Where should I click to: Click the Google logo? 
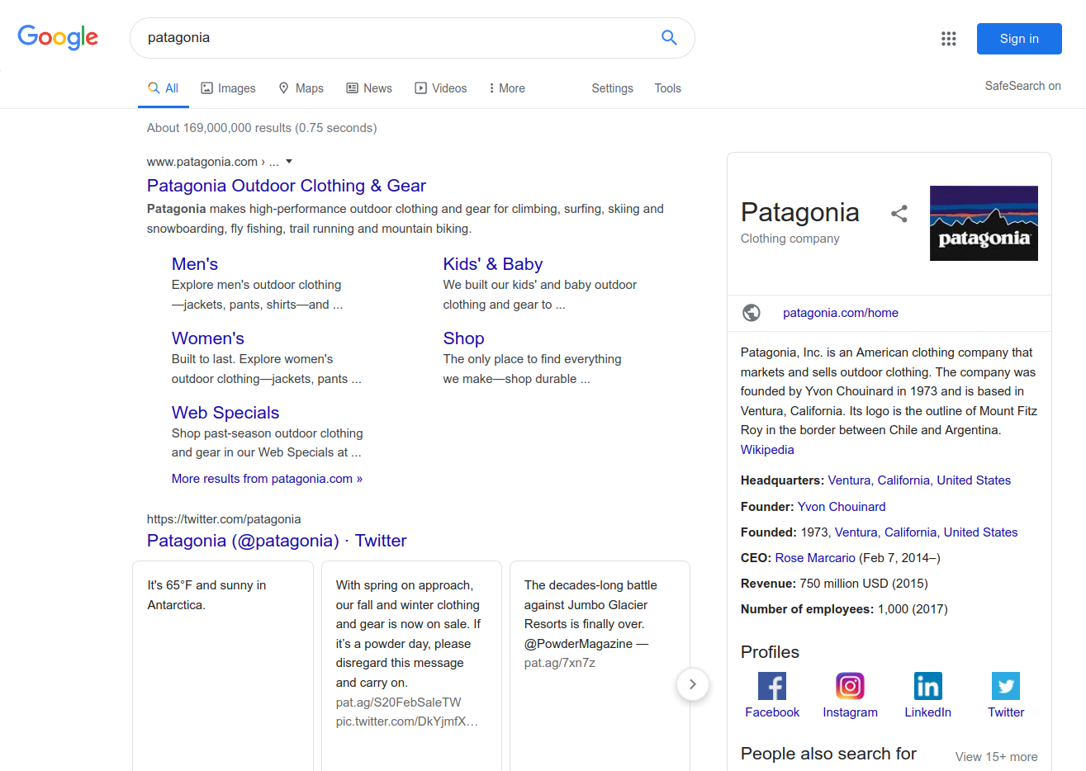[58, 37]
